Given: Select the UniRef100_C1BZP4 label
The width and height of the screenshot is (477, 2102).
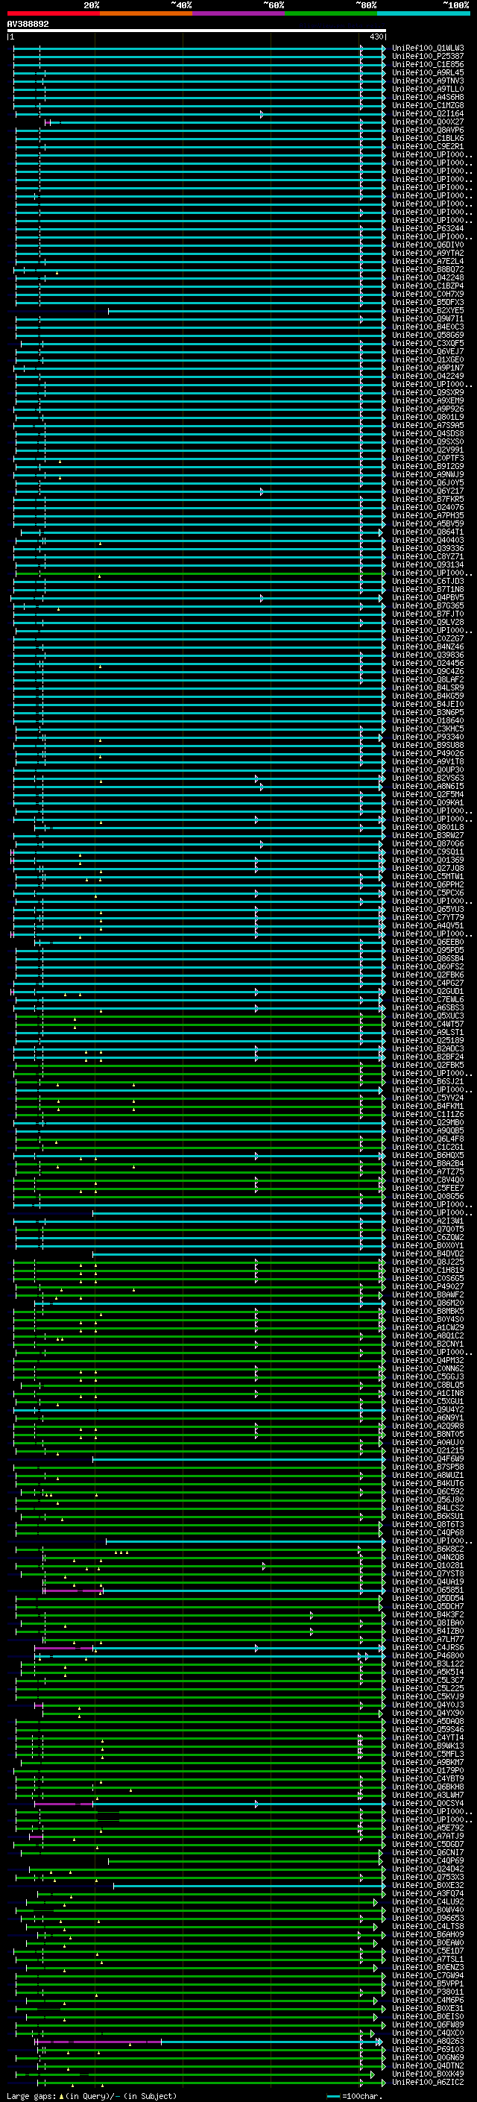Looking at the screenshot, I should pos(427,286).
